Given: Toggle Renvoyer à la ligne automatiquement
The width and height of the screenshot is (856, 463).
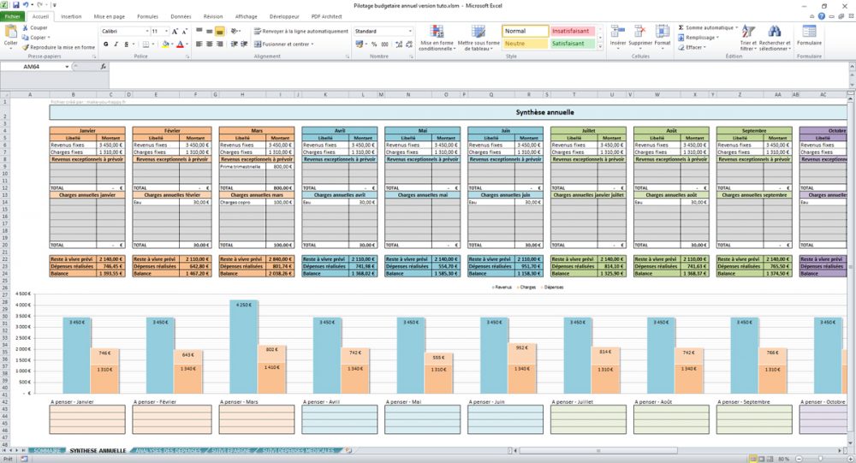Looking at the screenshot, I should coord(300,31).
